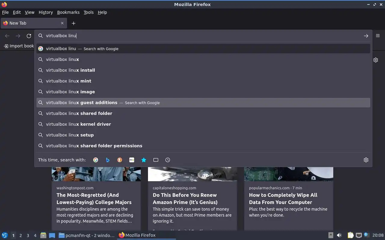Search only in open Tabs icon
The height and width of the screenshot is (240, 385).
(156, 160)
